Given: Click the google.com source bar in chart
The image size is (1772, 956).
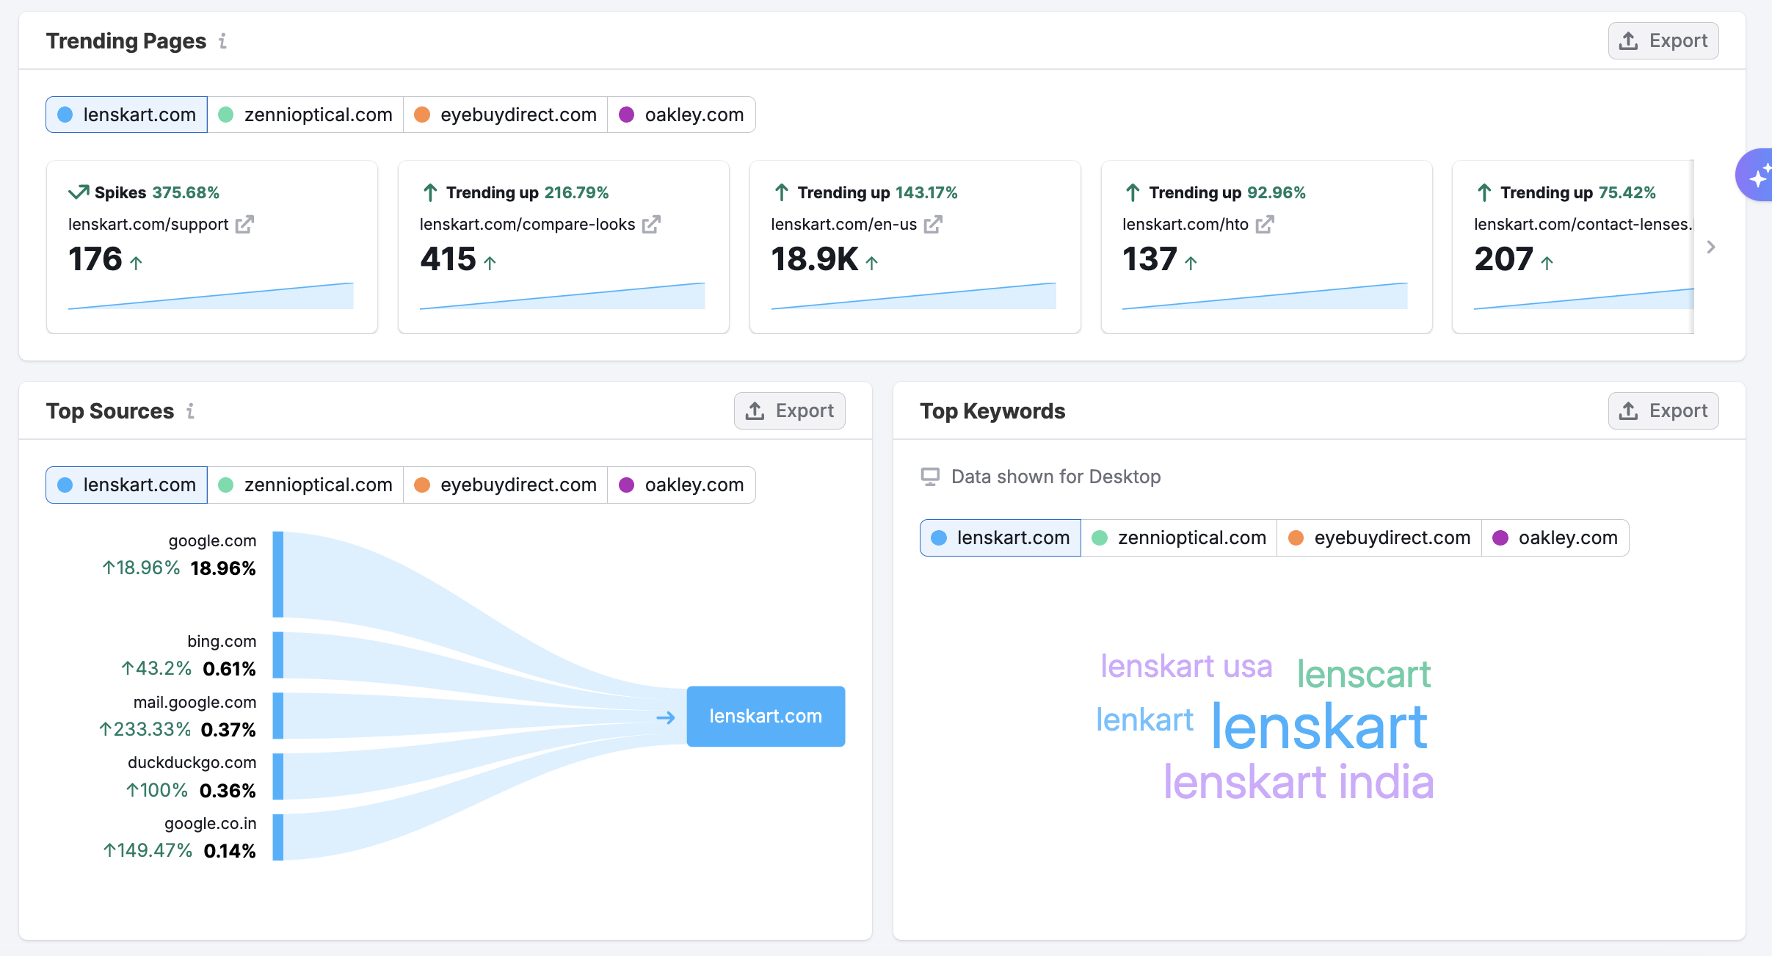Looking at the screenshot, I should [x=278, y=574].
